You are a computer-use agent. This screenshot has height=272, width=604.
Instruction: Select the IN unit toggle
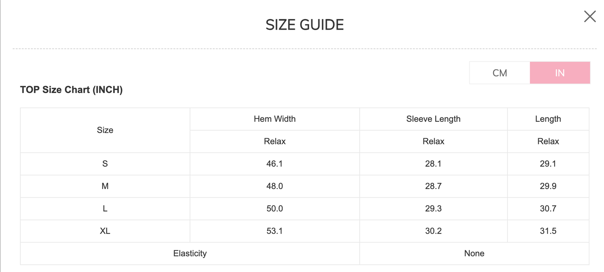(x=560, y=73)
